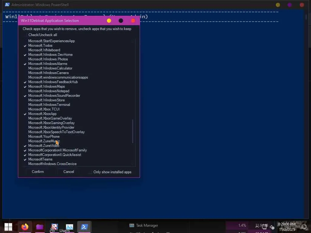This screenshot has width=311, height=233.
Task: Minimize the PowerShell window yellow button
Action: pyautogui.click(x=278, y=5)
